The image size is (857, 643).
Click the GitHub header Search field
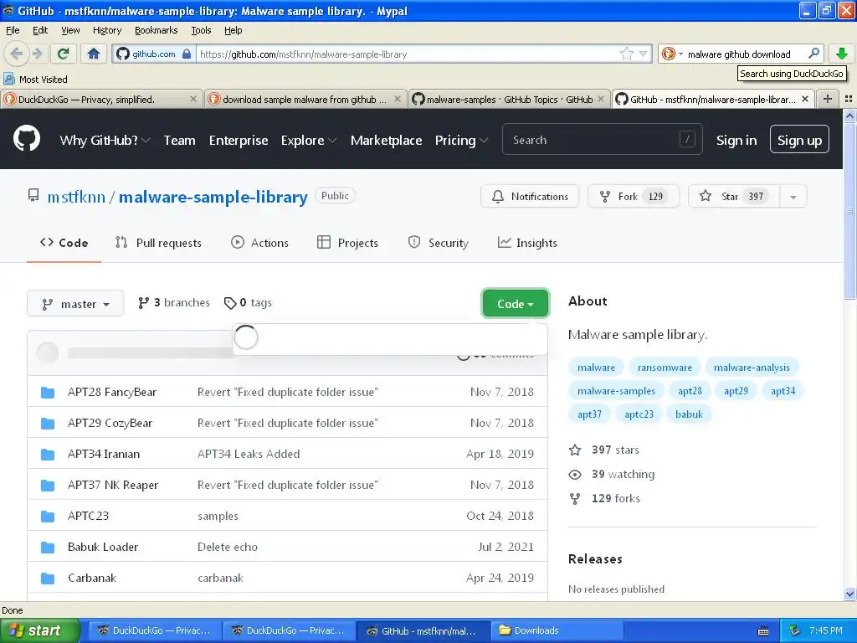pos(602,140)
